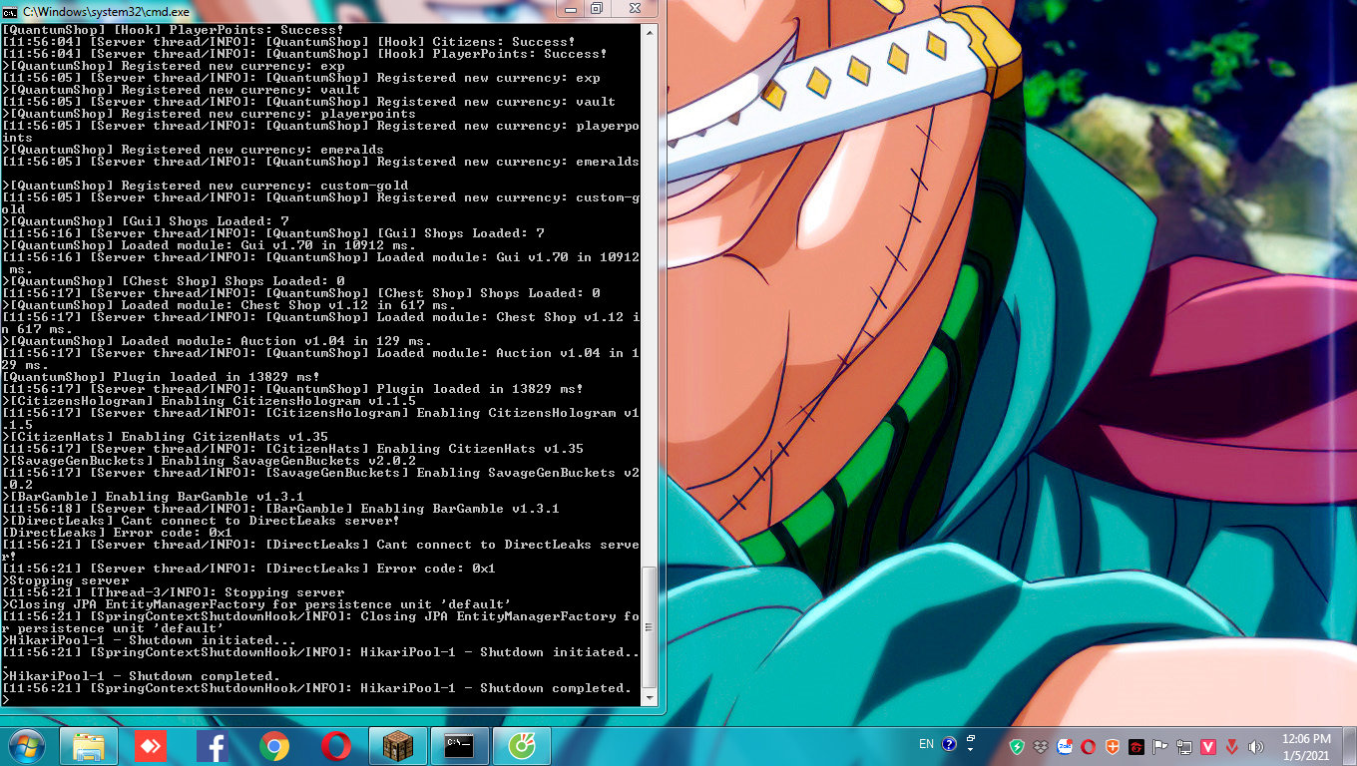Click '>[QuantumShop] Registered new currency: vault' line
Screen dimensions: 1357x766
point(182,90)
